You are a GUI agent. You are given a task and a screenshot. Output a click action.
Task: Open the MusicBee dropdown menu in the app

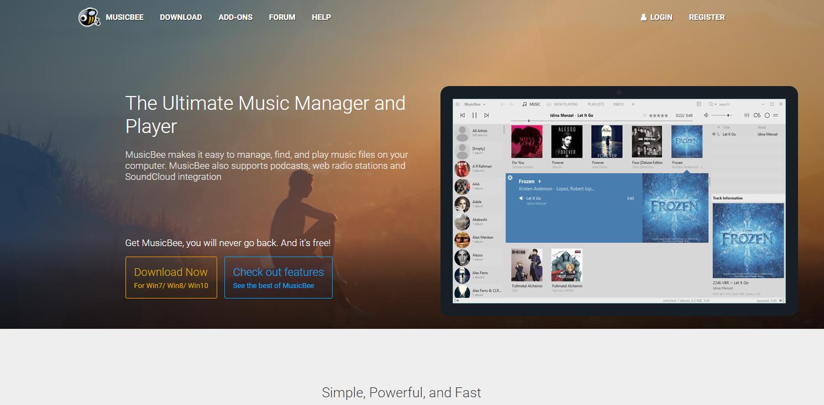click(x=475, y=104)
